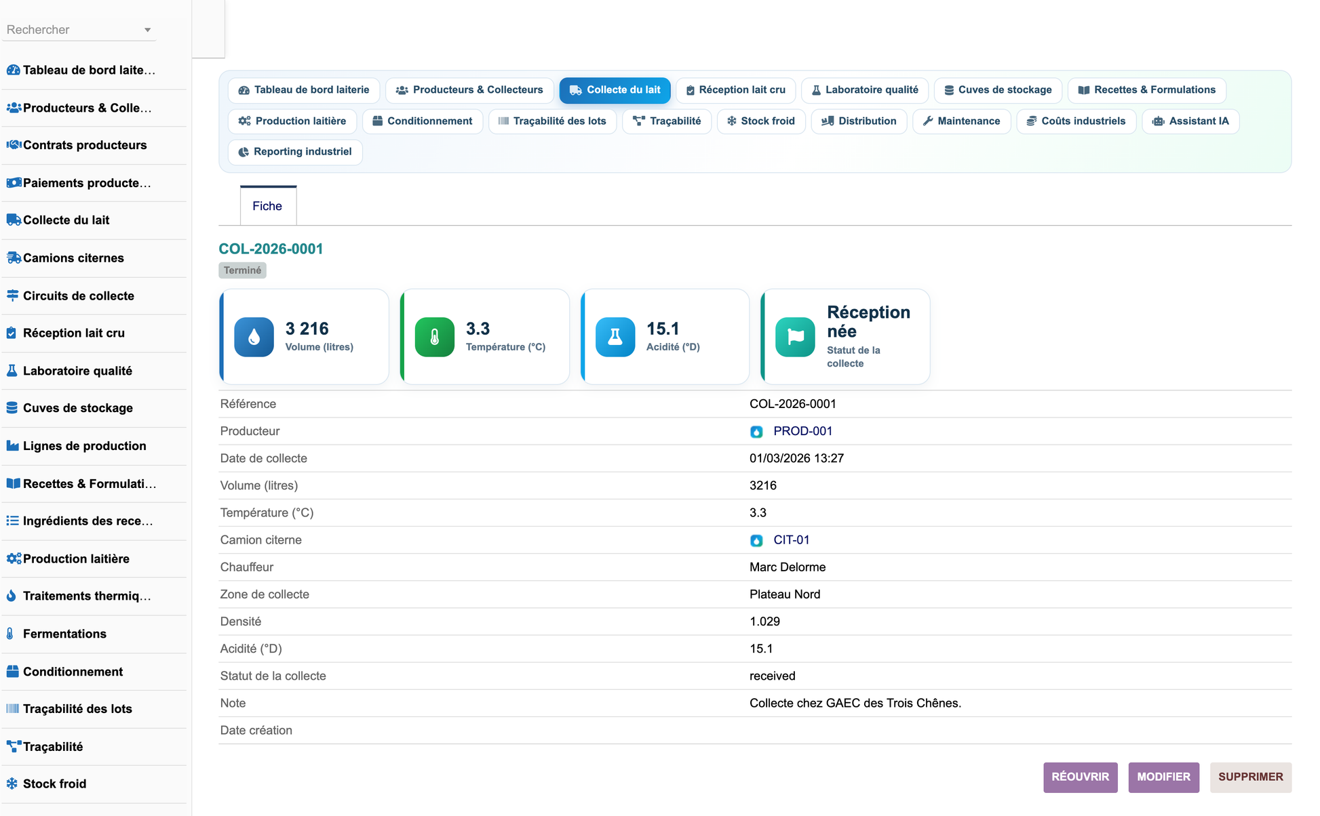Screen dimensions: 1320x816
Task: Click the MODIFIER button
Action: coord(1163,777)
